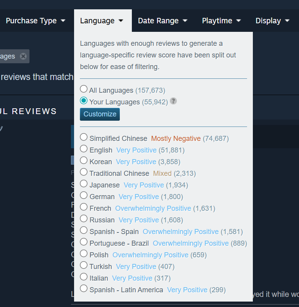Click Overwhelmingly Positive score next to Polish
Image resolution: width=299 pixels, height=307 pixels.
[x=150, y=255]
